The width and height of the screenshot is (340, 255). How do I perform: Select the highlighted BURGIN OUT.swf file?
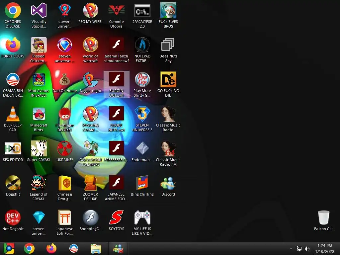[x=117, y=84]
